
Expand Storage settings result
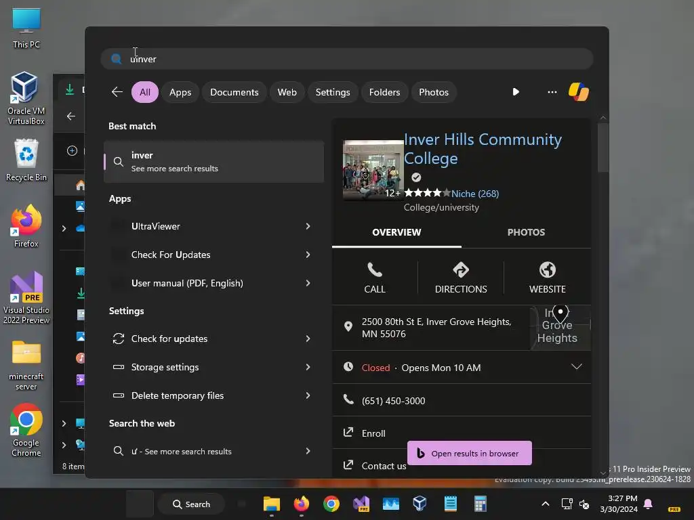(x=308, y=367)
